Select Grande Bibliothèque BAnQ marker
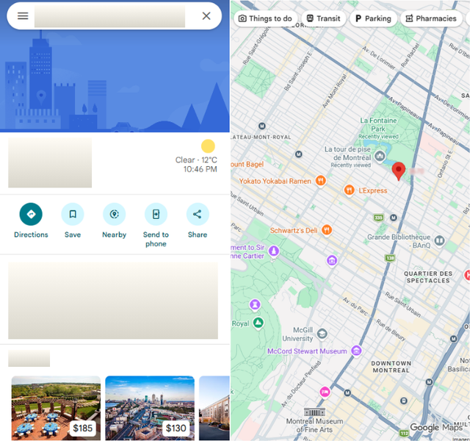This screenshot has height=441, width=470. (x=439, y=240)
